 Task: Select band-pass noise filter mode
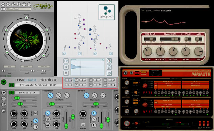pyautogui.click(x=95, y=95)
